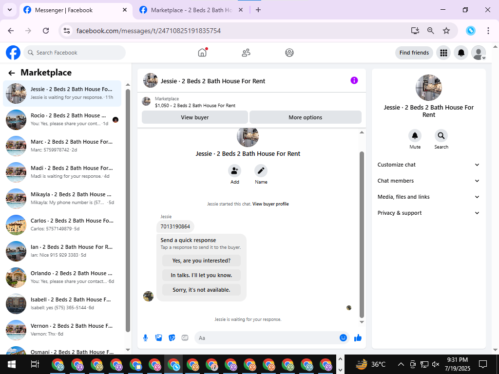This screenshot has width=499, height=374.
Task: Open Ian conversation in chat list
Action: (62, 251)
